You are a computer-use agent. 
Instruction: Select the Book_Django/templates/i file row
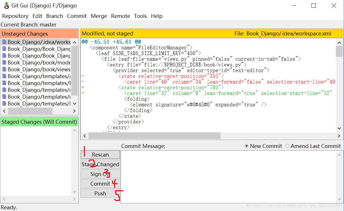click(x=36, y=104)
